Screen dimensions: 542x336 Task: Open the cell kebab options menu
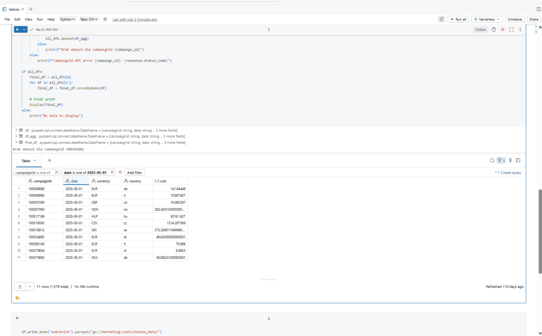point(520,30)
